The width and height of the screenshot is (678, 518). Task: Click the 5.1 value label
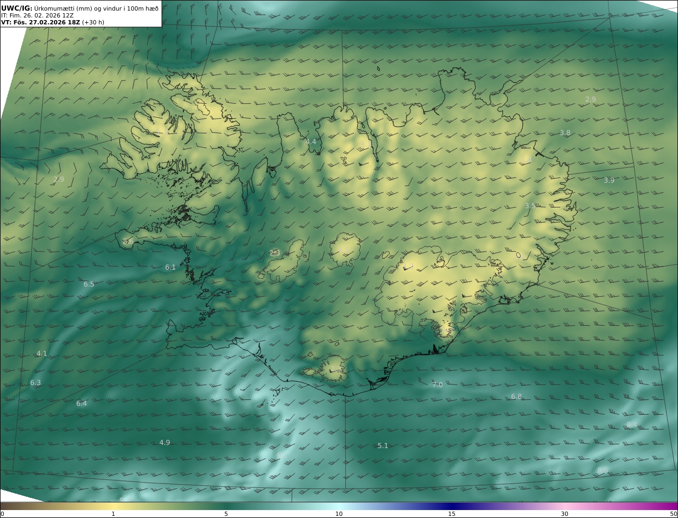coord(382,446)
